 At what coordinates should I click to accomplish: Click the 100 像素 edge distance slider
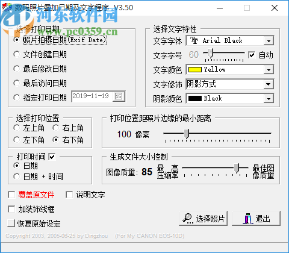(x=217, y=136)
